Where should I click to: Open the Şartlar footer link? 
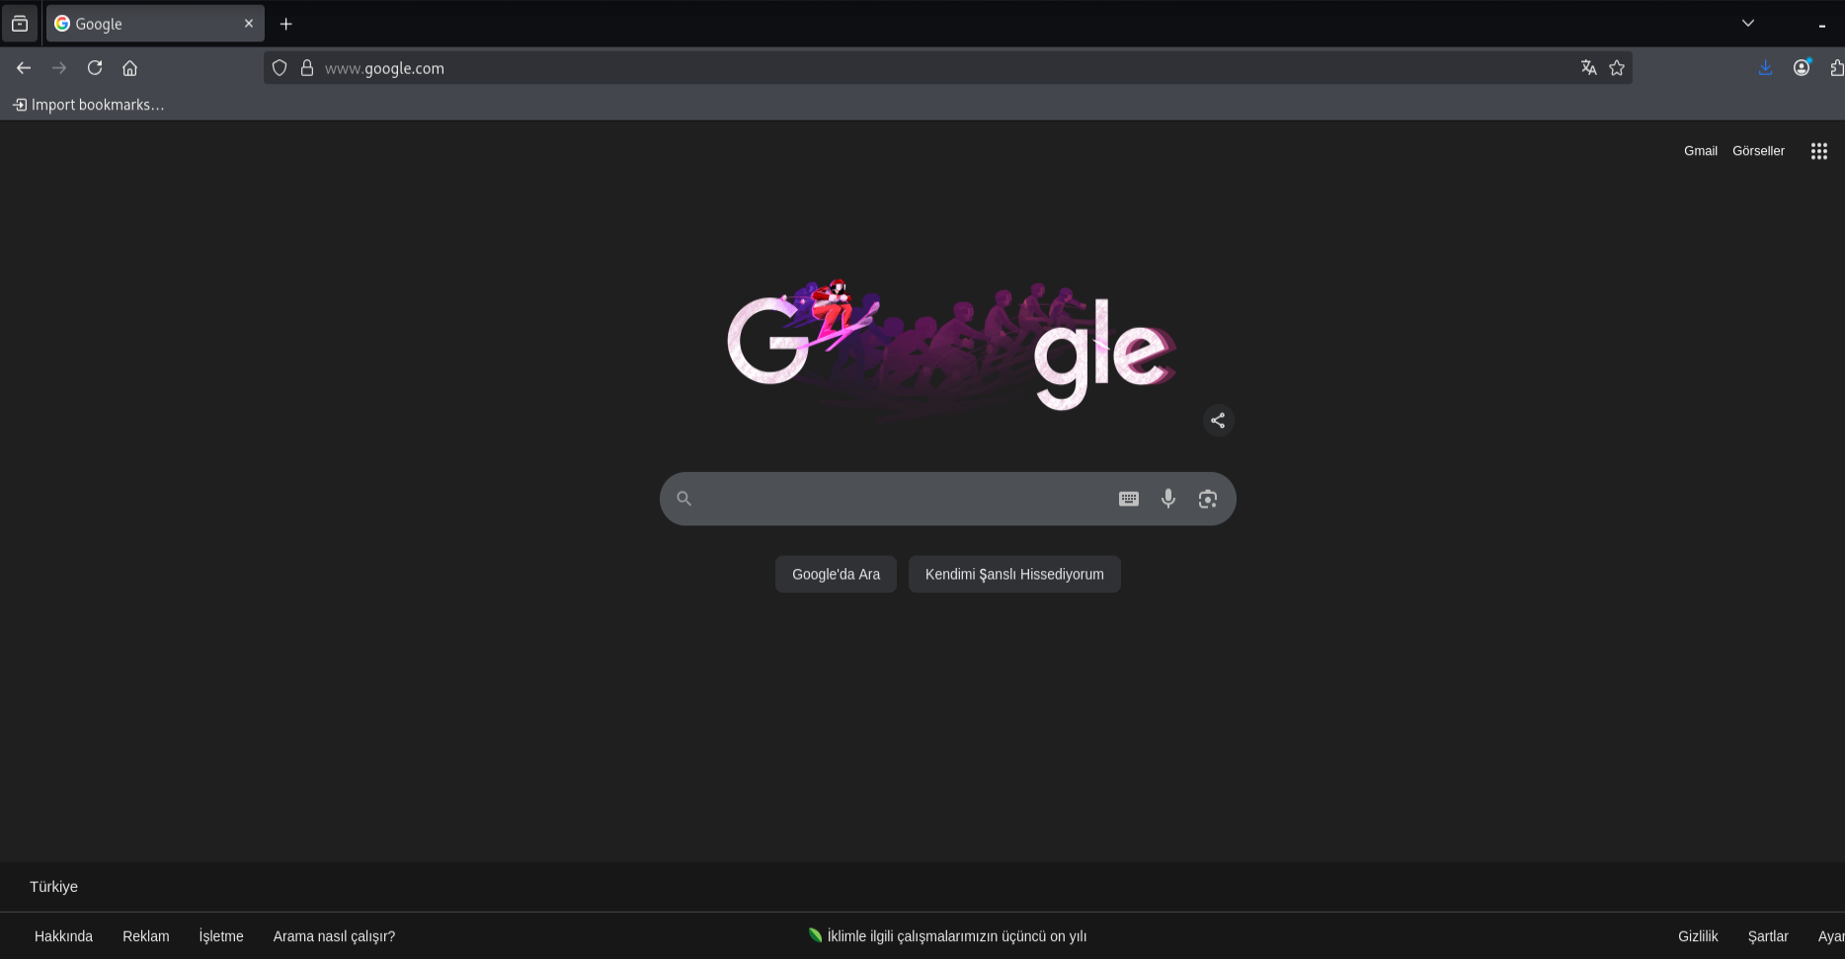pyautogui.click(x=1768, y=936)
